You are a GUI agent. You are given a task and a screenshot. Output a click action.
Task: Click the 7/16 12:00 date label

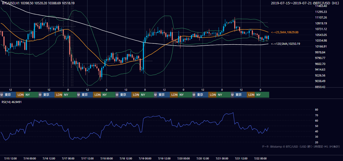[x=49, y=158]
